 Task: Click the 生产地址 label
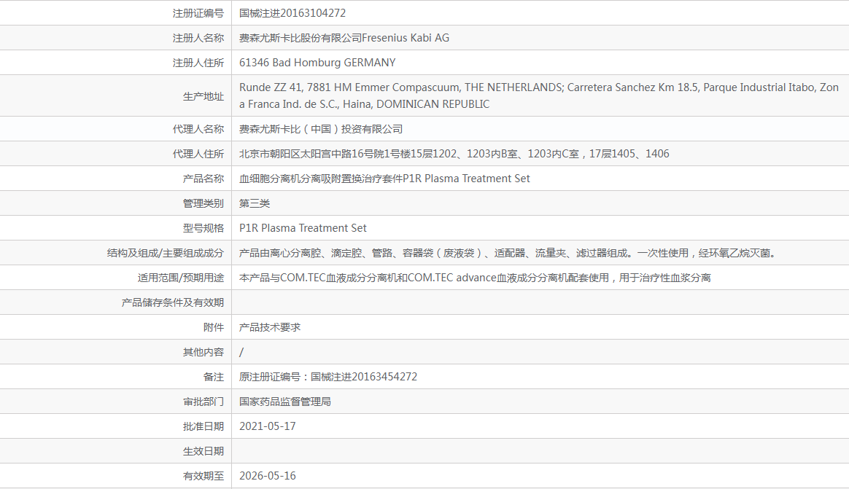(203, 96)
